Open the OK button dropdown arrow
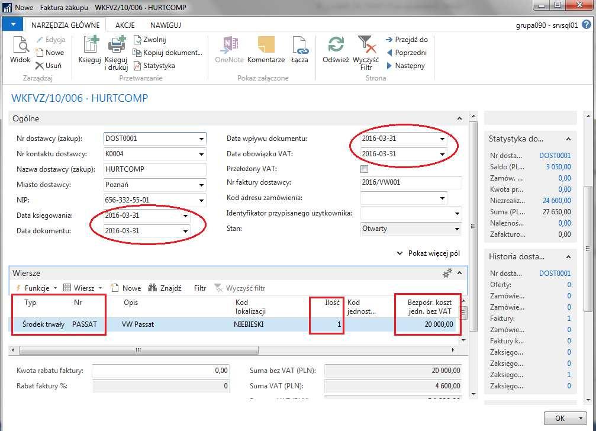Image resolution: width=596 pixels, height=431 pixels. tap(581, 419)
